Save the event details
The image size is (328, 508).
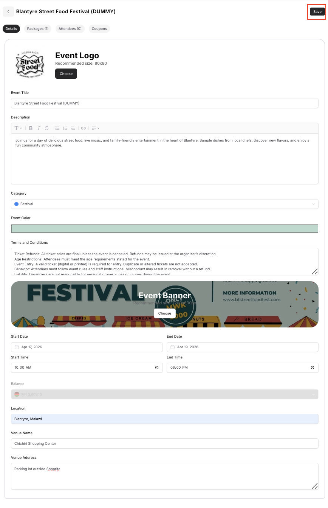317,12
